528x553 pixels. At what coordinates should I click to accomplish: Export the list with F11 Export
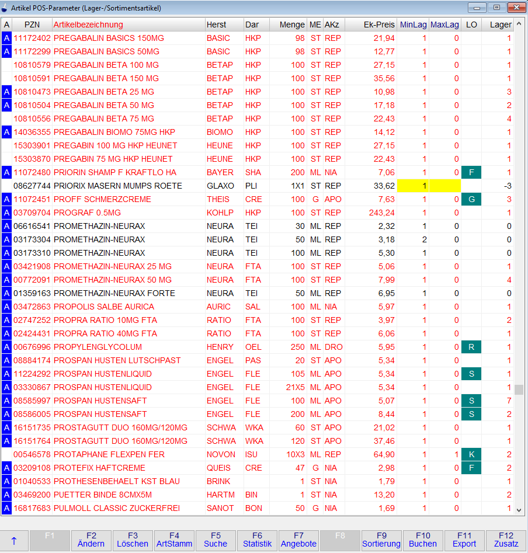coord(464,540)
